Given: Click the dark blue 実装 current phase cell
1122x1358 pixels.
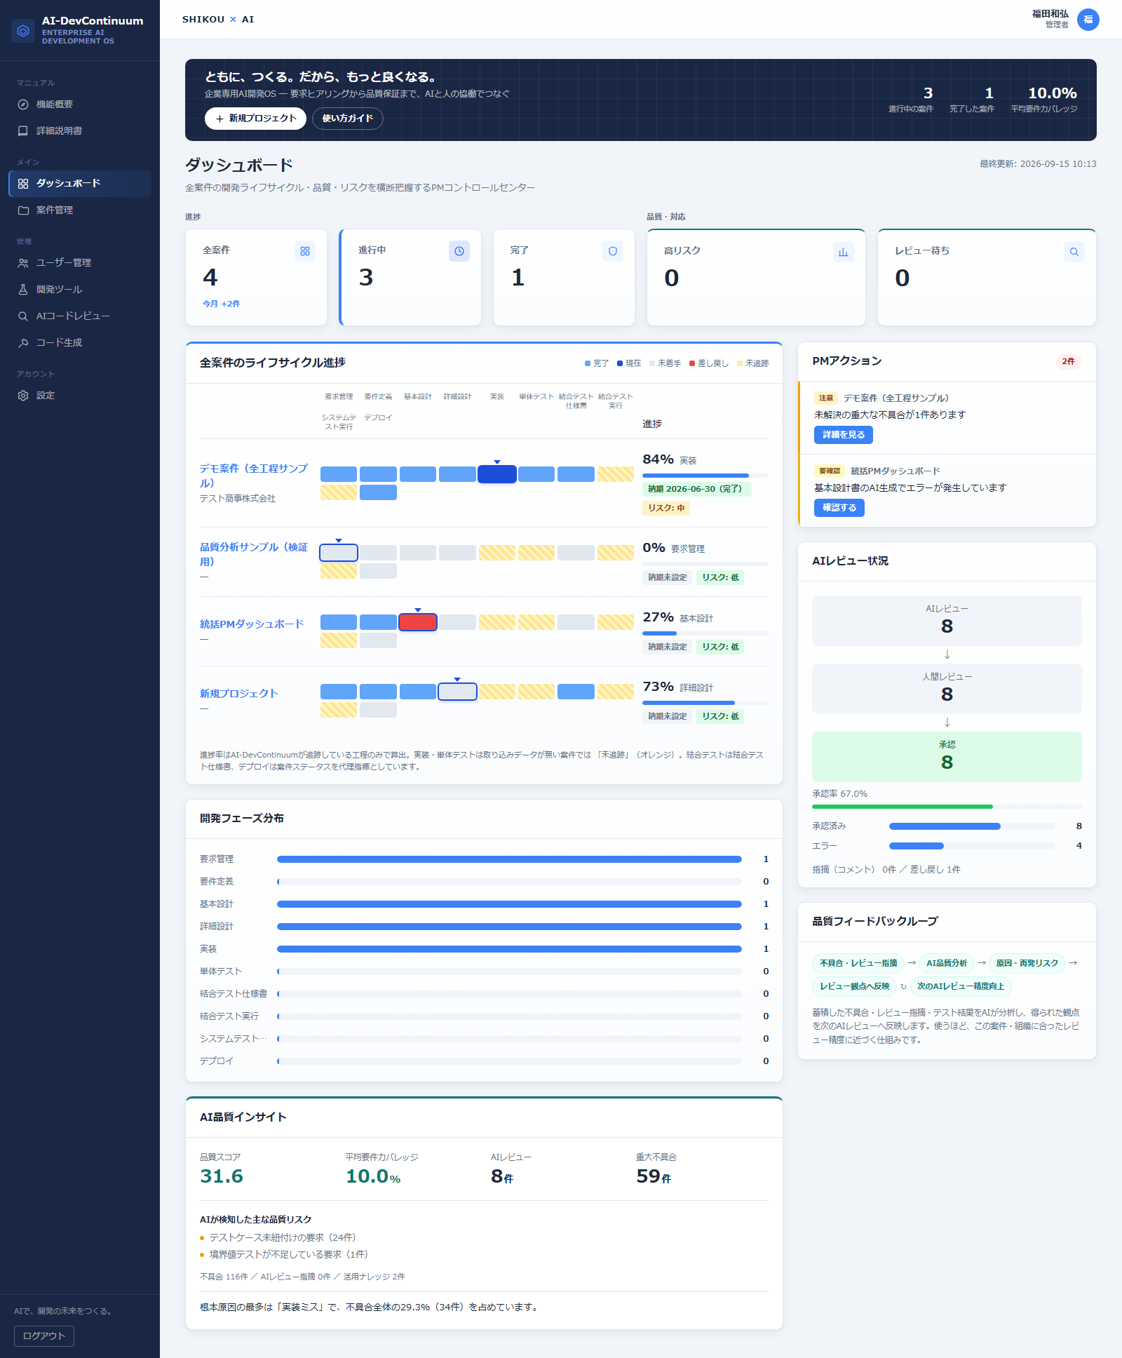Looking at the screenshot, I should point(497,474).
